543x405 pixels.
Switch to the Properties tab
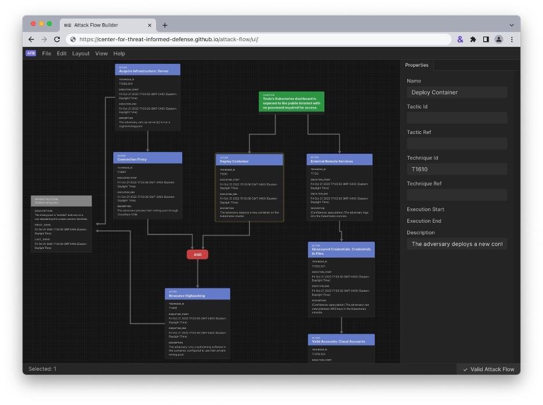tap(417, 65)
